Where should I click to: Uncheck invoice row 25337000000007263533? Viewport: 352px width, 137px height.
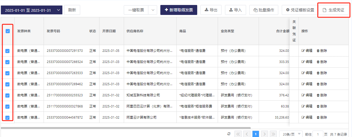[x=8, y=73]
